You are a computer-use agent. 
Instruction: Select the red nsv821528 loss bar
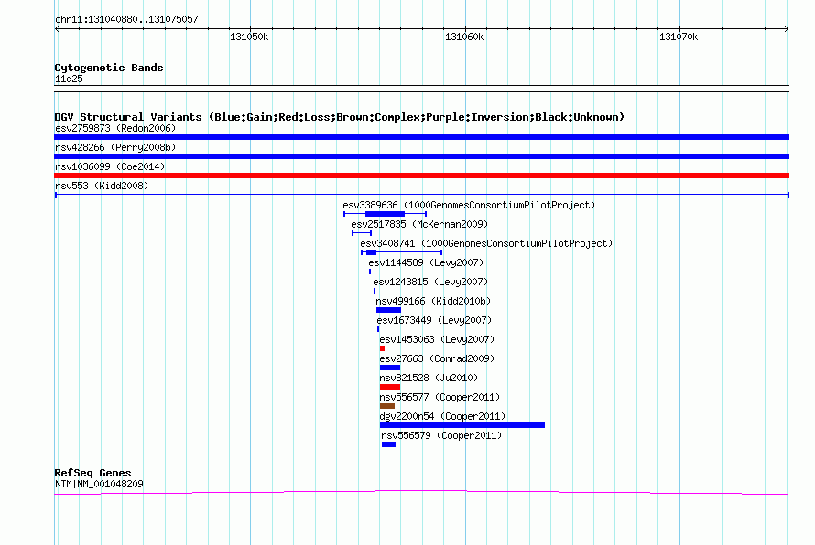click(390, 387)
